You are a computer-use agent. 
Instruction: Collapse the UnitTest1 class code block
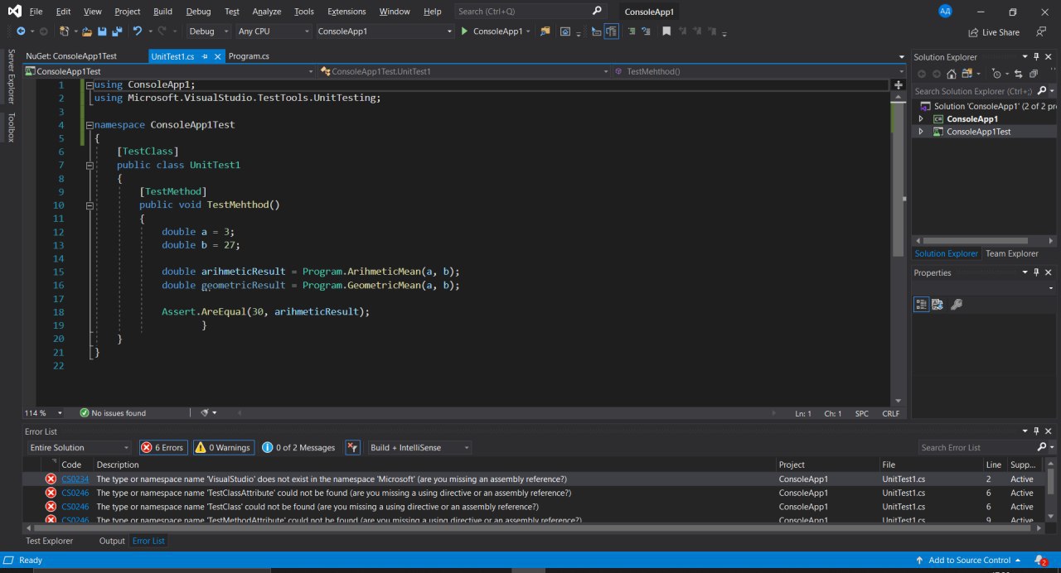[90, 165]
